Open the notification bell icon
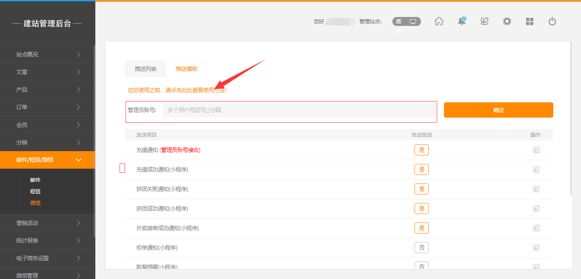 click(461, 21)
